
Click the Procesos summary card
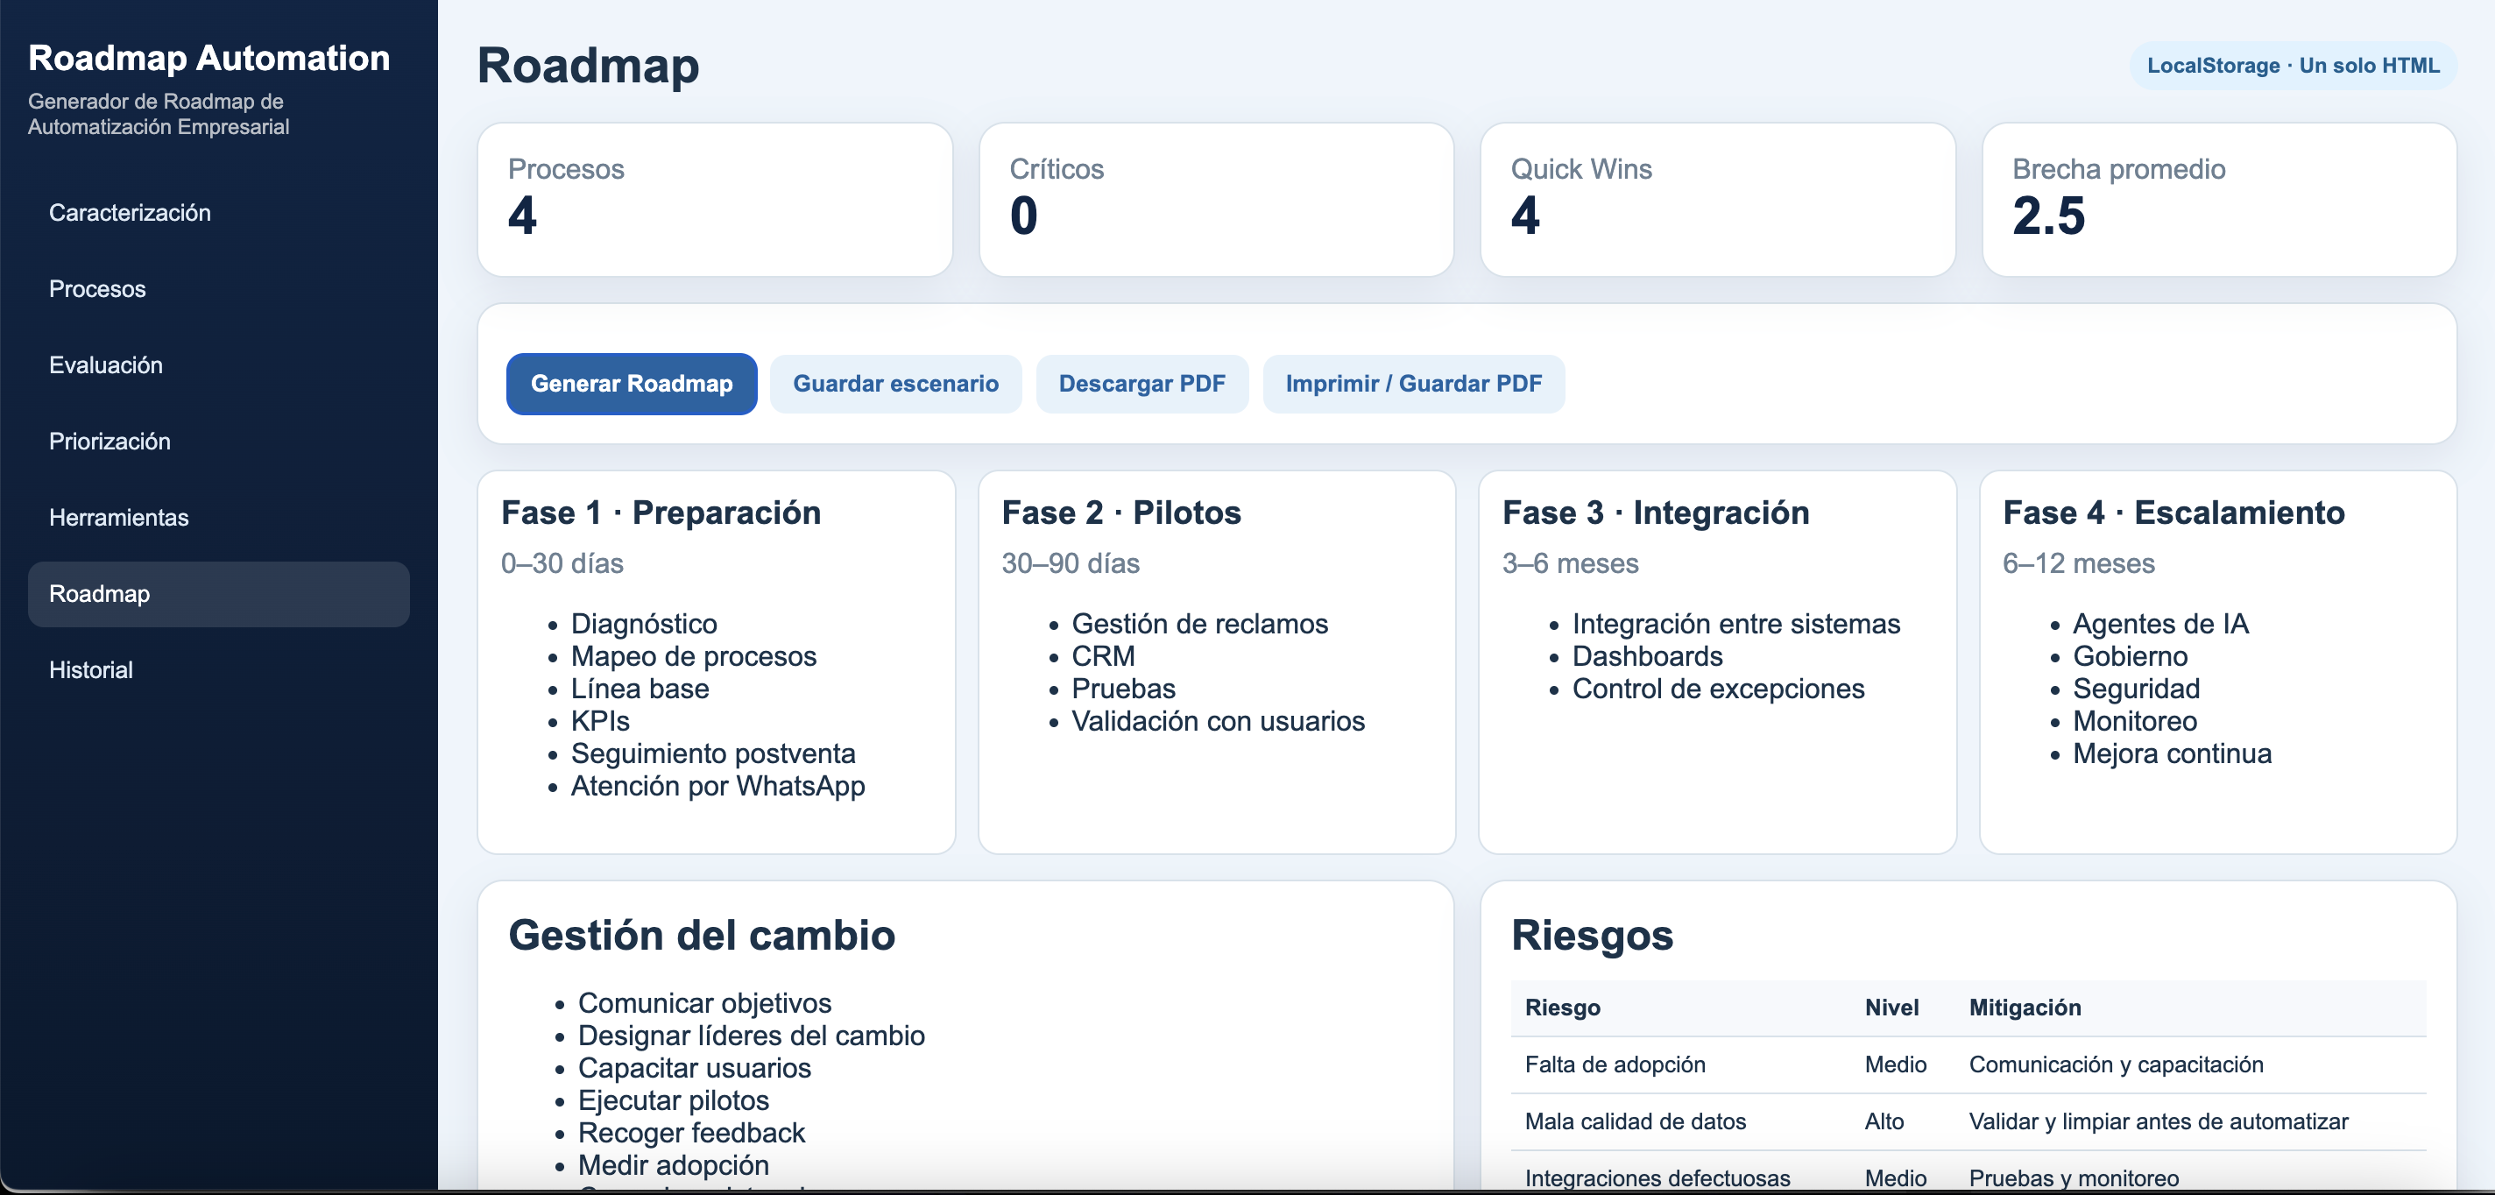(x=715, y=200)
